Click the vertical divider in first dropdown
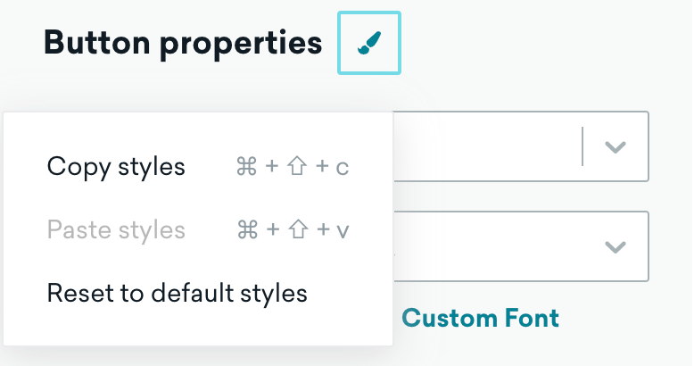694x366 pixels. click(x=582, y=146)
